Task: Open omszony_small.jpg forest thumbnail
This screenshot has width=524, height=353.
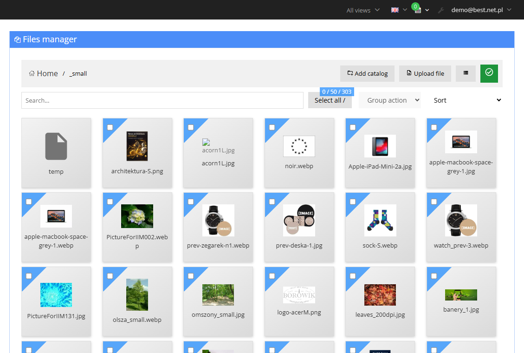Action: (x=218, y=295)
